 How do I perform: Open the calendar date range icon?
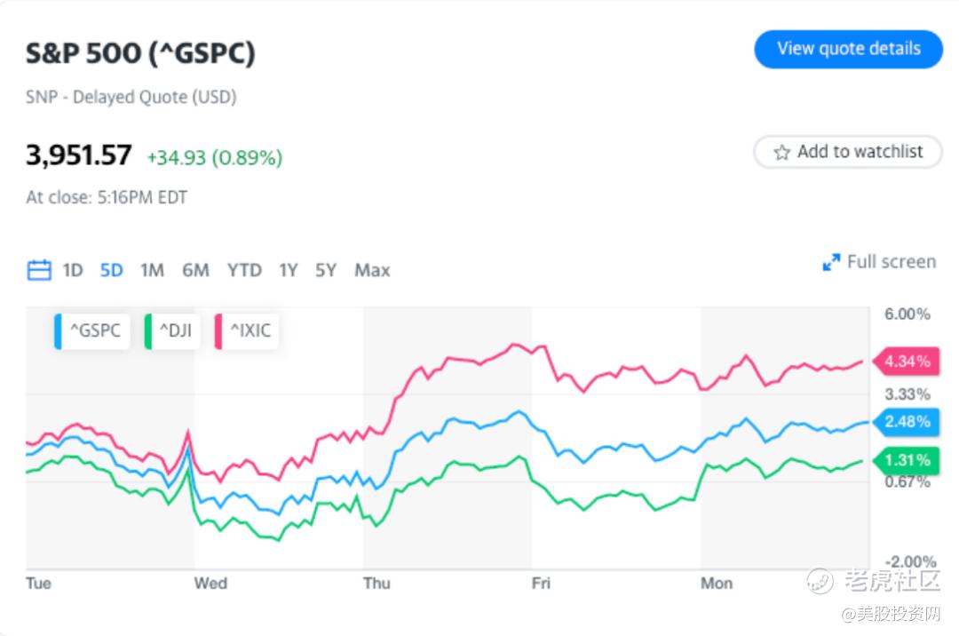click(x=39, y=270)
